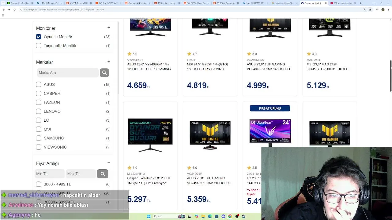Image resolution: width=392 pixels, height=220 pixels.
Task: Open the ASUS VY249HGR monitor image
Action: 150,28
